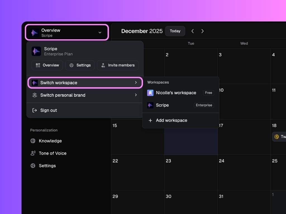This screenshot has width=286, height=214.
Task: Click the Scripe Enterprise Plan logo icon
Action: click(36, 51)
